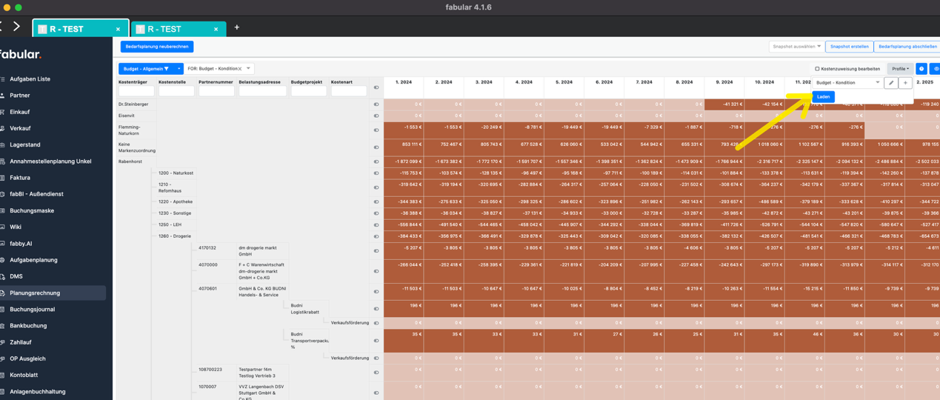Click the Laden button

pyautogui.click(x=823, y=97)
